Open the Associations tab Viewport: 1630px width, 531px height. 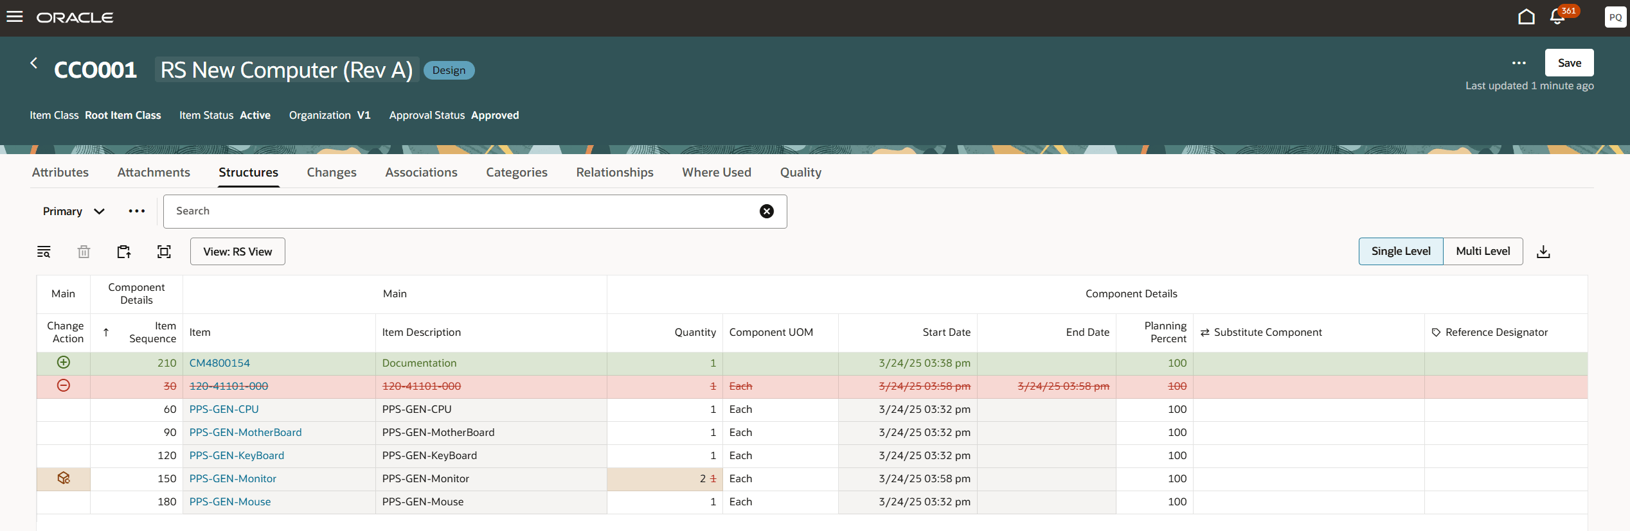tap(421, 172)
